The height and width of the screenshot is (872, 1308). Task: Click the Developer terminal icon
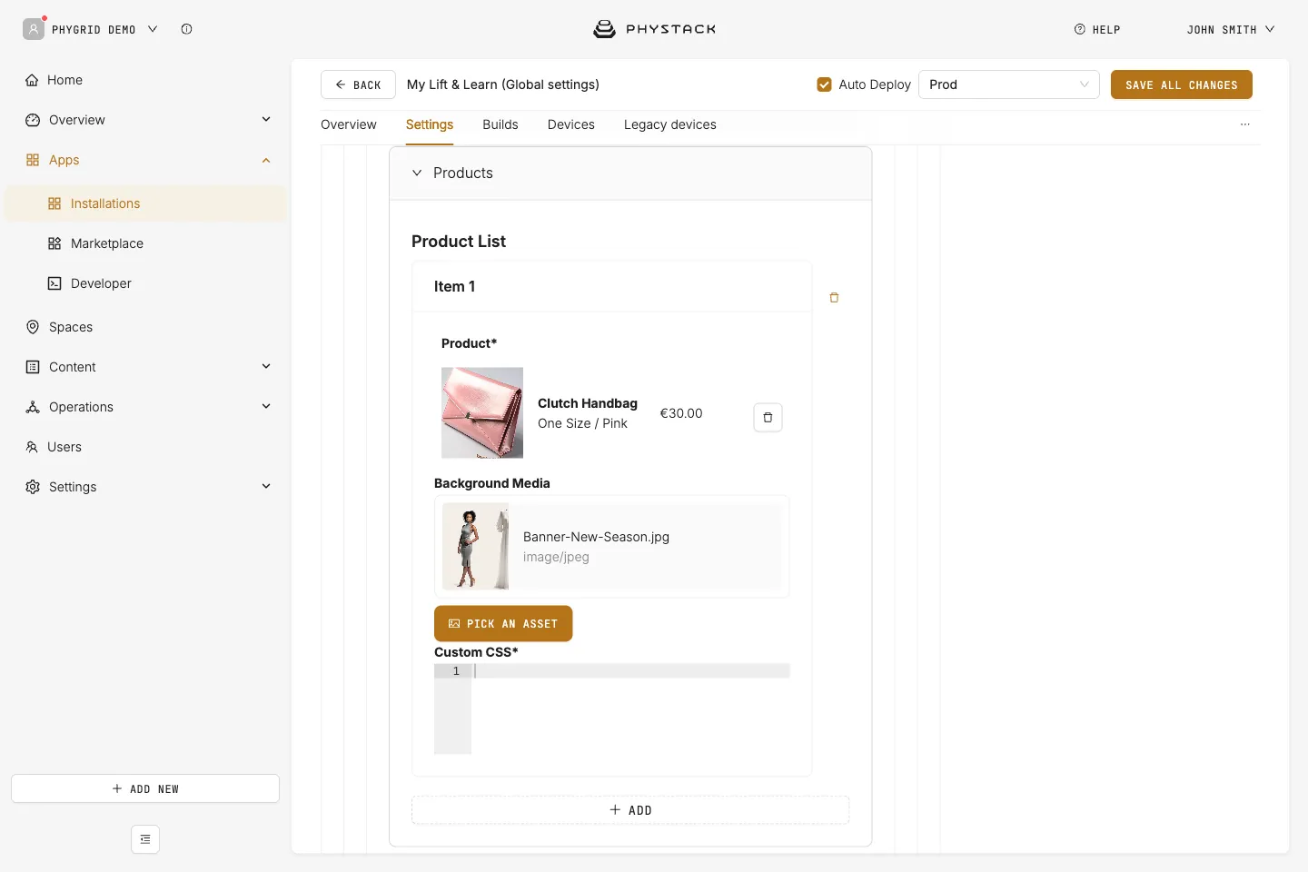point(54,283)
